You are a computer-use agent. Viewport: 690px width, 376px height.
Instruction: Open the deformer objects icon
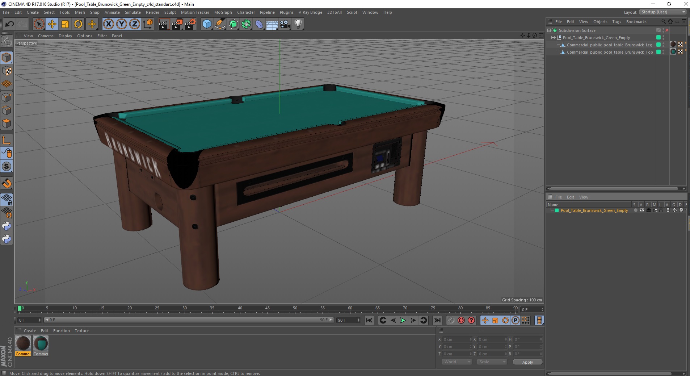click(x=259, y=24)
